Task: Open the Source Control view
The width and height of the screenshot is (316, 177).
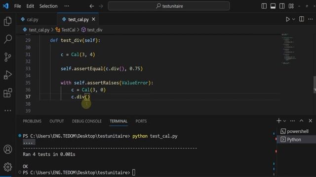Action: [x=8, y=57]
